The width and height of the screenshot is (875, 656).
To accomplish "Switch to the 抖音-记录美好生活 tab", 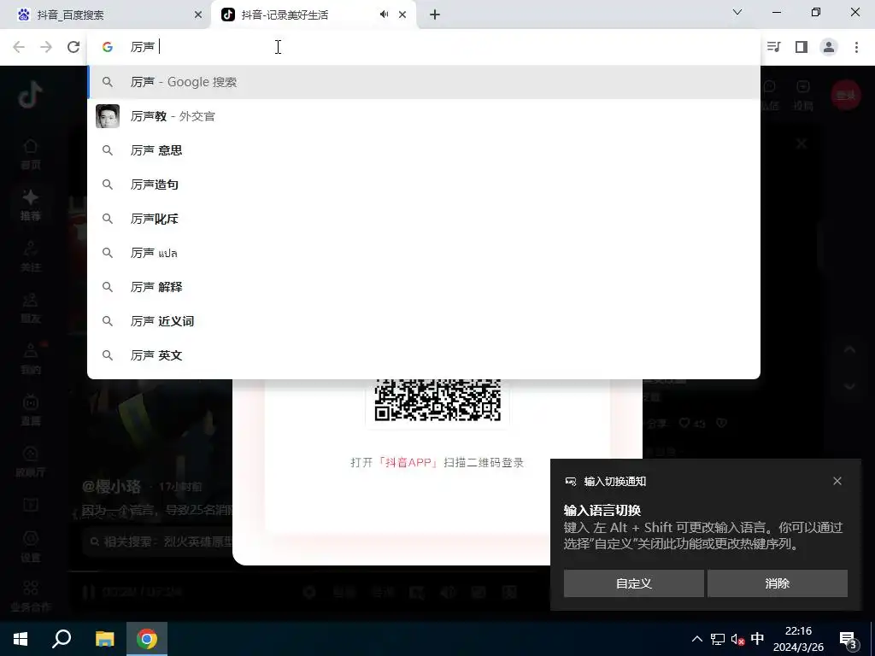I will 313,15.
